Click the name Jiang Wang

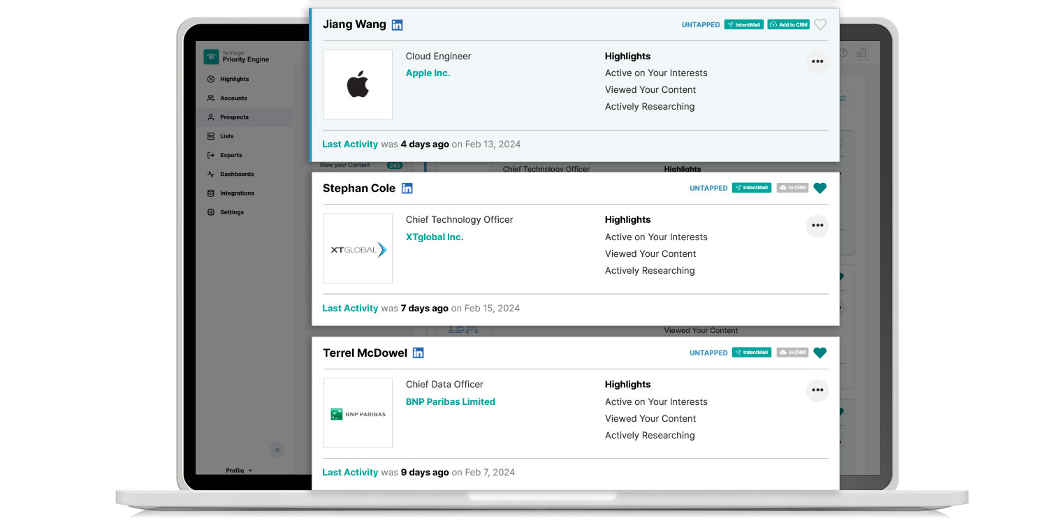click(x=354, y=24)
